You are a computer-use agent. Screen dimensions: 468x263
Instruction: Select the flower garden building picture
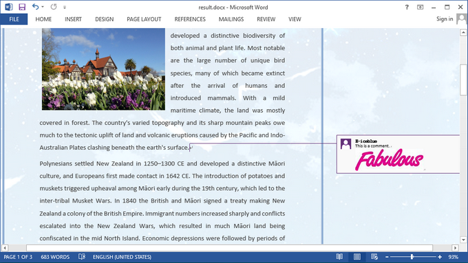[x=103, y=69]
